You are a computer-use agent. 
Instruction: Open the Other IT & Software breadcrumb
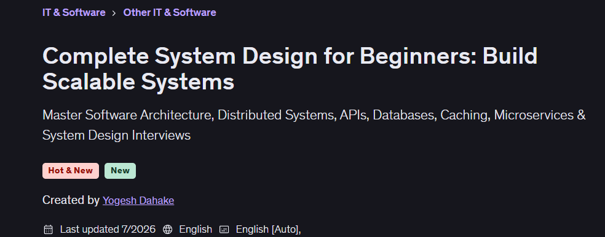click(x=169, y=12)
